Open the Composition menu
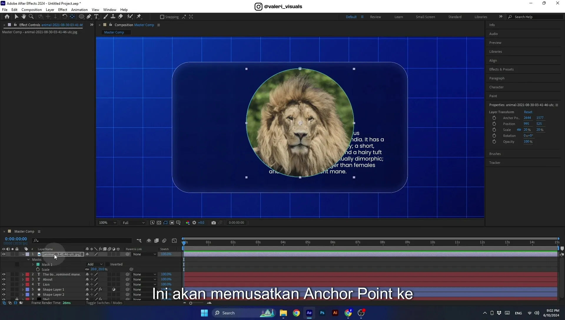Image resolution: width=565 pixels, height=320 pixels. [x=31, y=10]
